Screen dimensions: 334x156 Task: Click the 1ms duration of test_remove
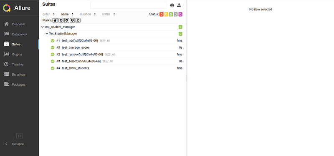tap(180, 54)
